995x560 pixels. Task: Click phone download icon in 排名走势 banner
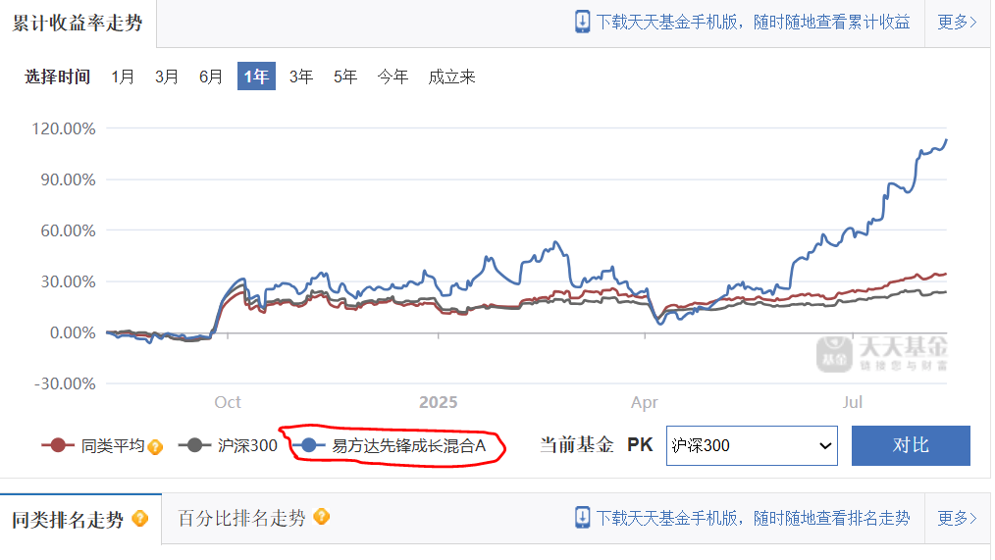pyautogui.click(x=582, y=518)
